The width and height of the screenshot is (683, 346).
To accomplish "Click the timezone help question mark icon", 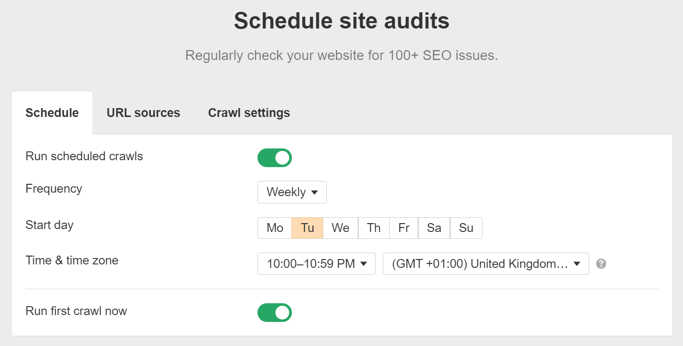I will (600, 264).
